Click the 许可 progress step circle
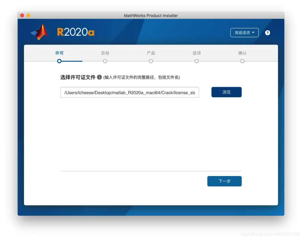The width and height of the screenshot is (302, 239). (59, 61)
